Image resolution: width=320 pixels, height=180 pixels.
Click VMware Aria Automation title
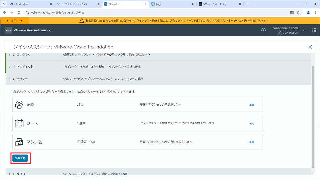[x=32, y=30]
